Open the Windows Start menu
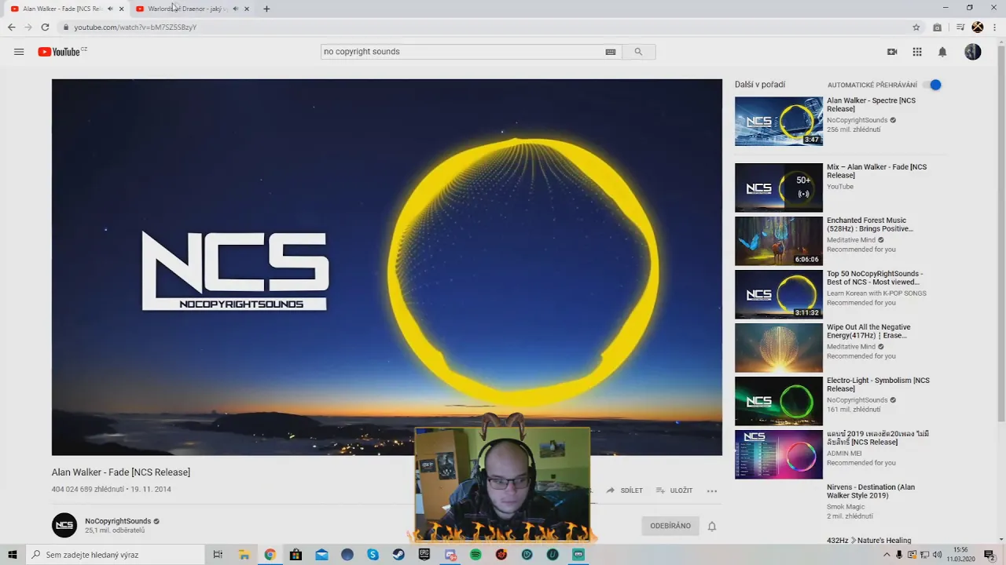 click(x=13, y=555)
